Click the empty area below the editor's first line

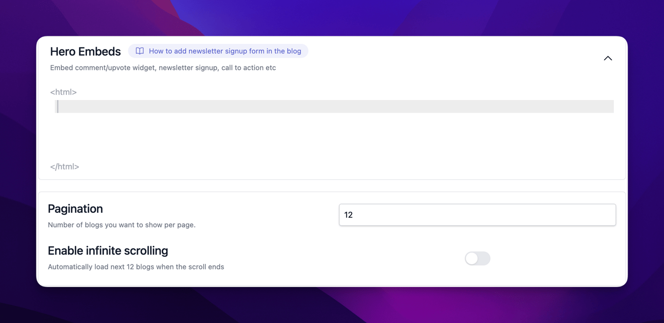(x=334, y=136)
